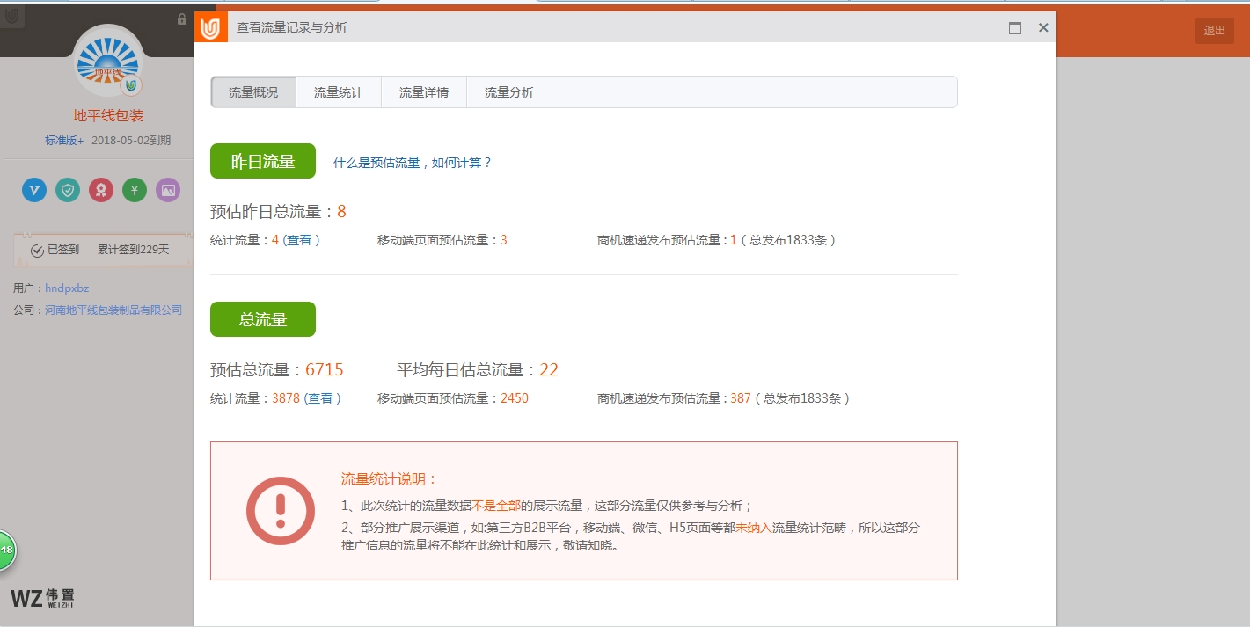Image resolution: width=1250 pixels, height=627 pixels.
Task: Open the 什么是预估流量，如何计算 help link
Action: pos(413,163)
